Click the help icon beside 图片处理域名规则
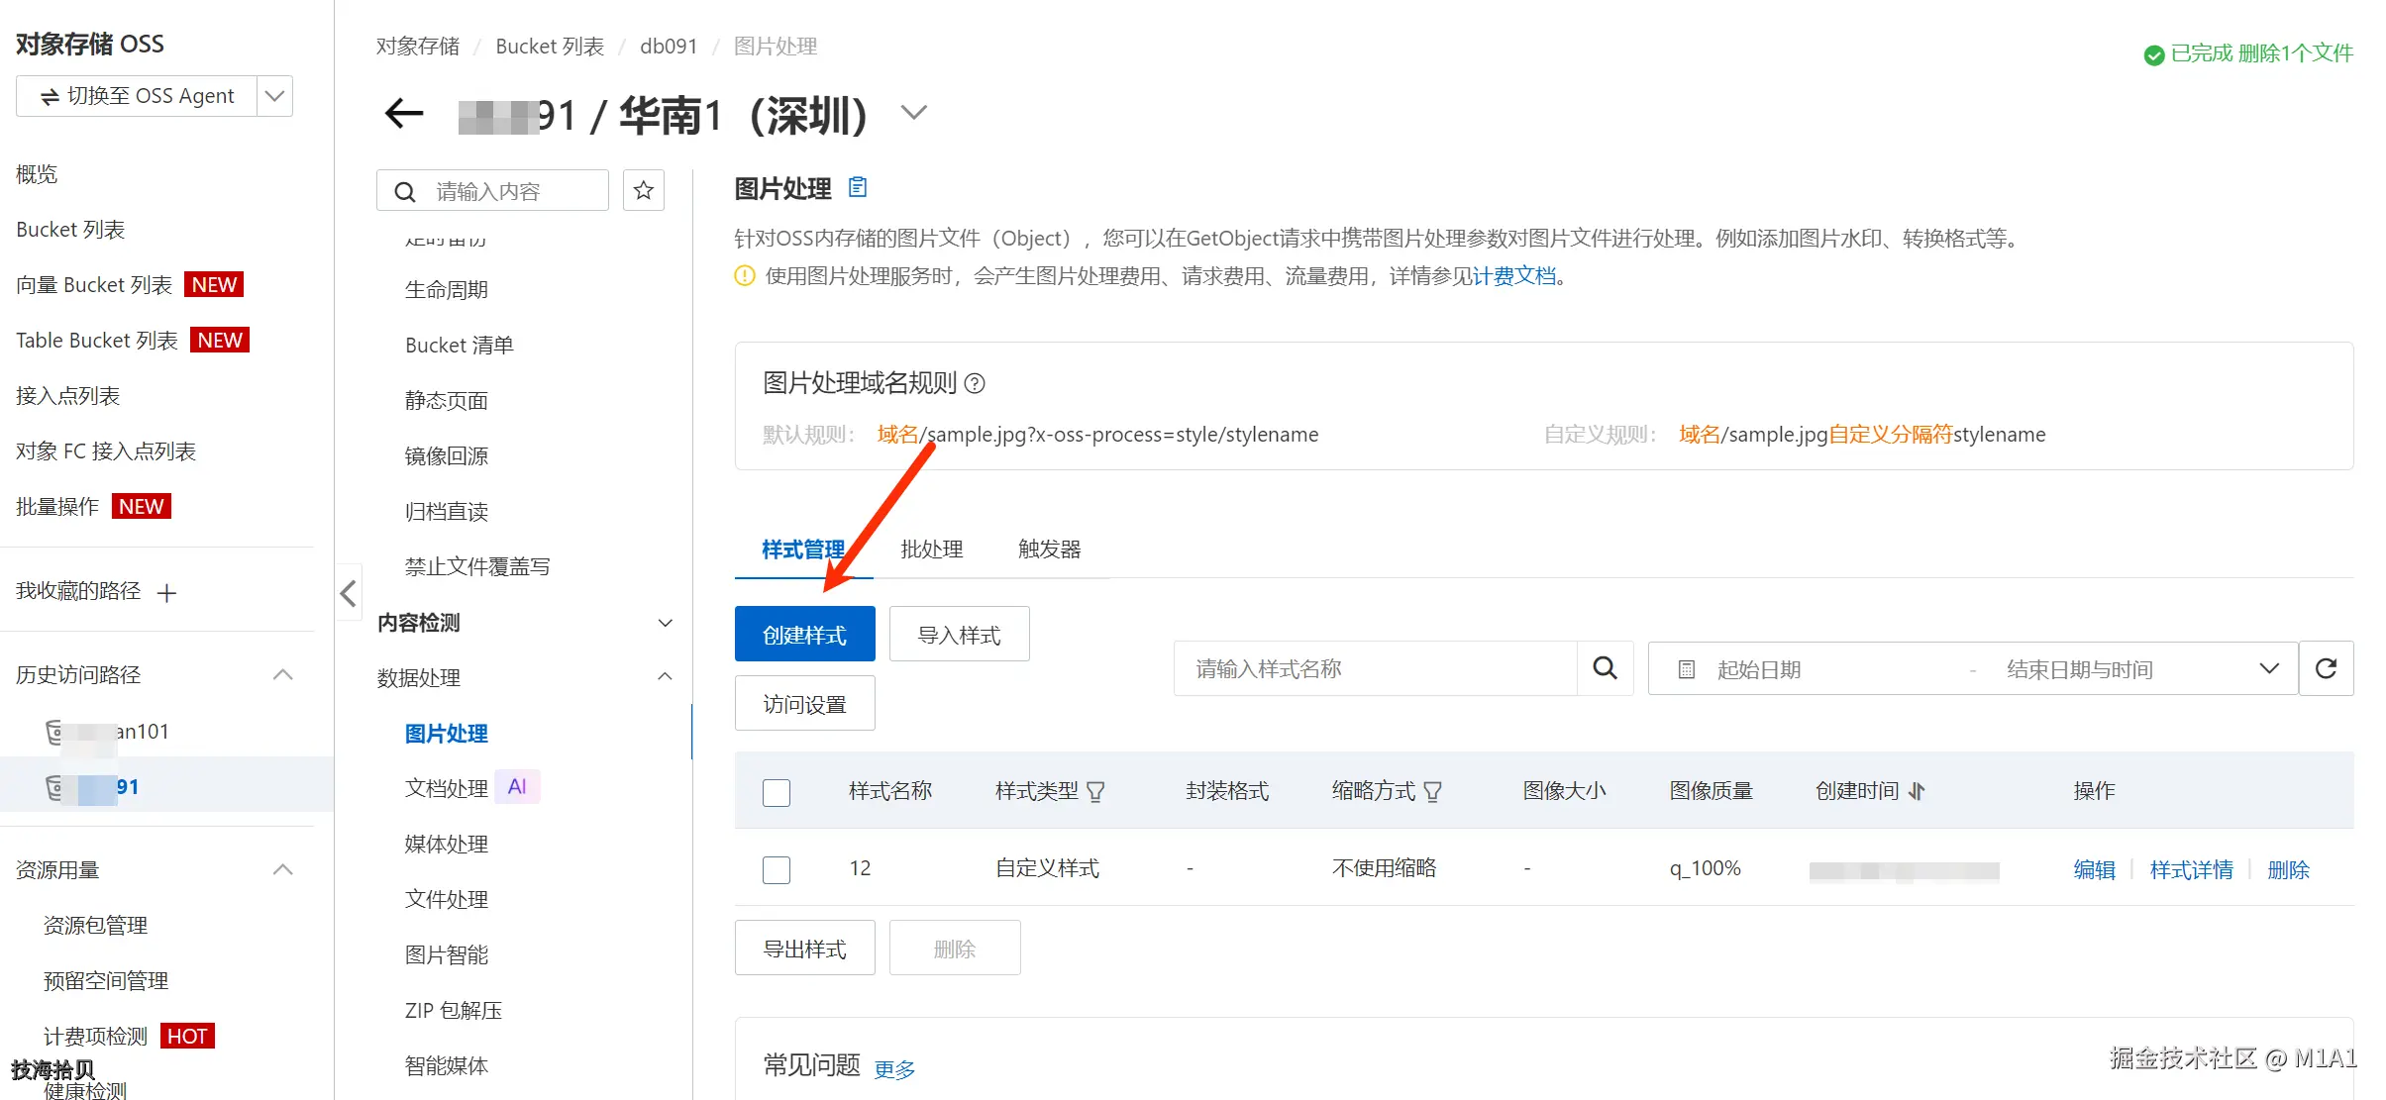The height and width of the screenshot is (1100, 2386). click(x=975, y=383)
